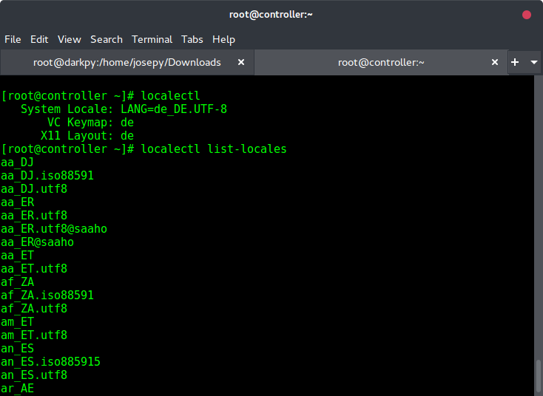Close the terminal window with red button
The height and width of the screenshot is (396, 543).
click(527, 15)
